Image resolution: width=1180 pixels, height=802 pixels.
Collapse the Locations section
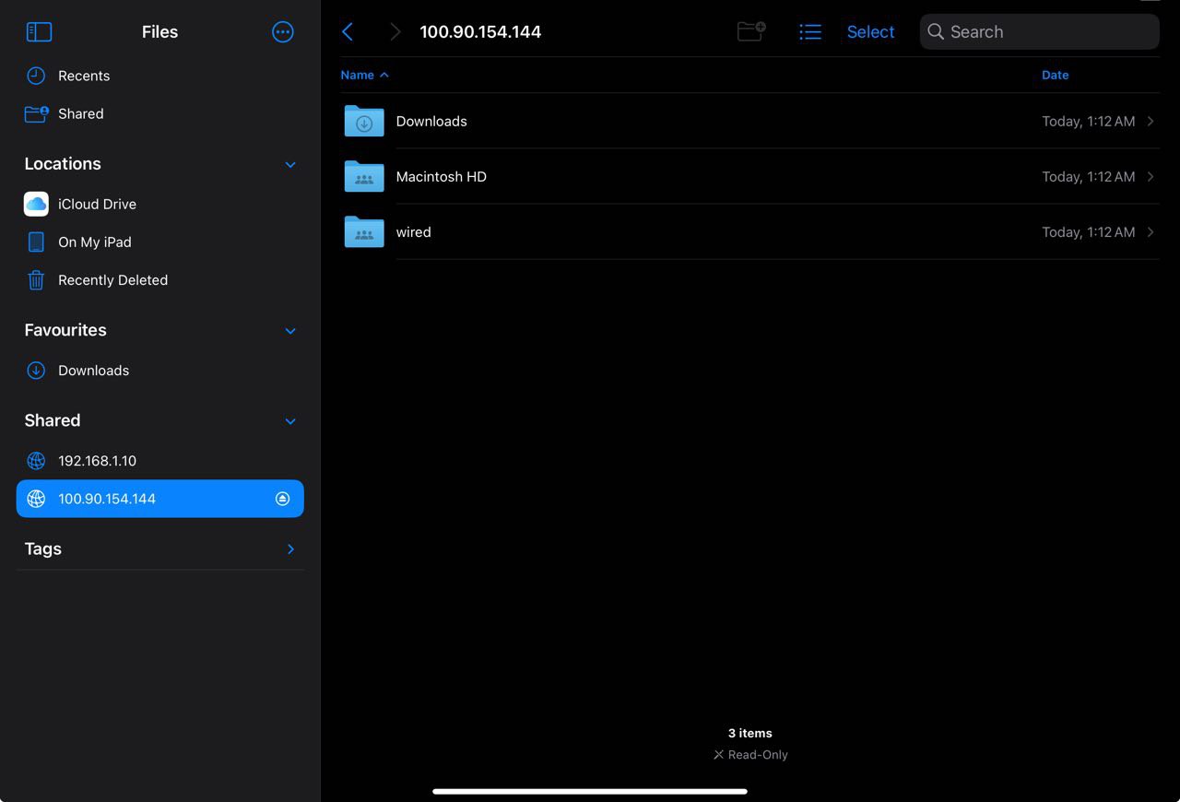(290, 165)
